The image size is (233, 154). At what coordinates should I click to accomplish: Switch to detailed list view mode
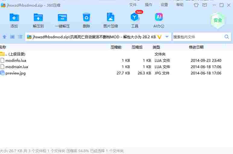coord(20,37)
